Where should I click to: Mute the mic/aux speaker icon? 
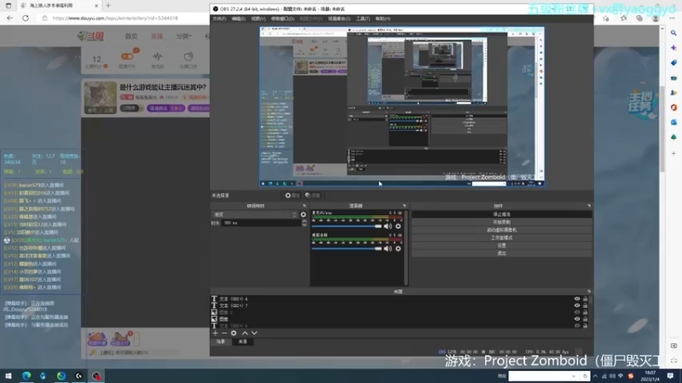click(x=388, y=226)
